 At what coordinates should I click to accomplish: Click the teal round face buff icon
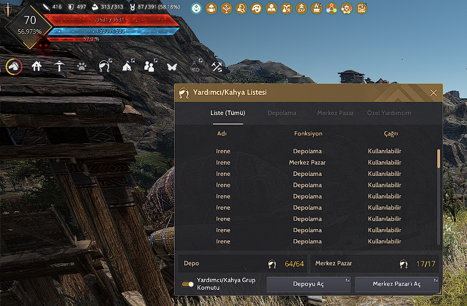coord(196,8)
